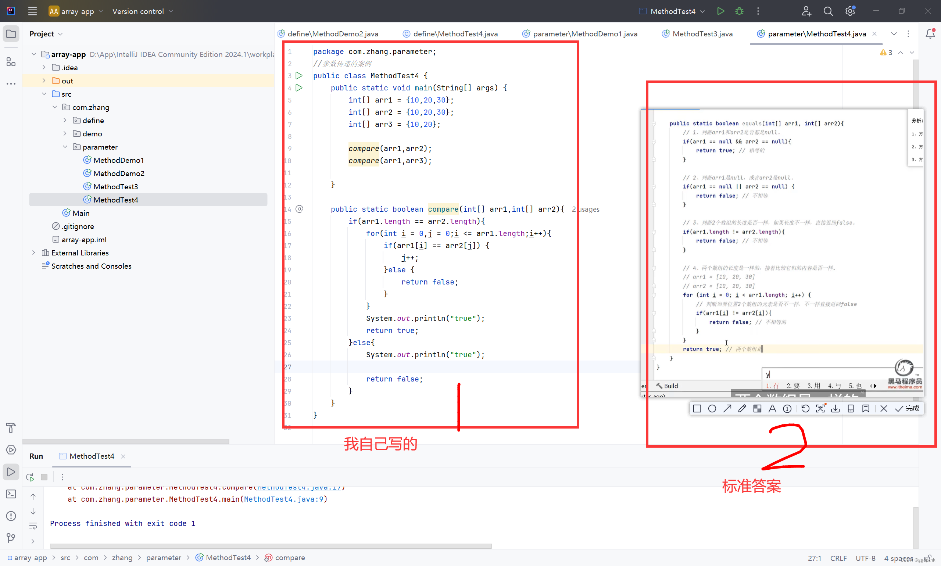Open the Project tool window folder icon
The width and height of the screenshot is (941, 566).
click(11, 34)
